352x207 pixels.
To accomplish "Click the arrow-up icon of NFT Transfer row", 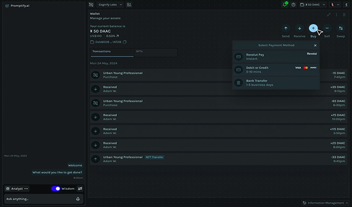I will click(x=95, y=159).
